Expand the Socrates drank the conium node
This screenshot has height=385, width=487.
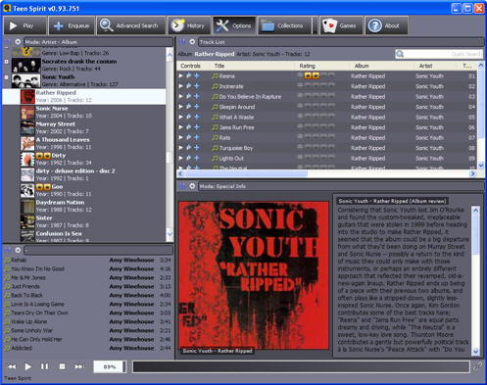click(6, 62)
